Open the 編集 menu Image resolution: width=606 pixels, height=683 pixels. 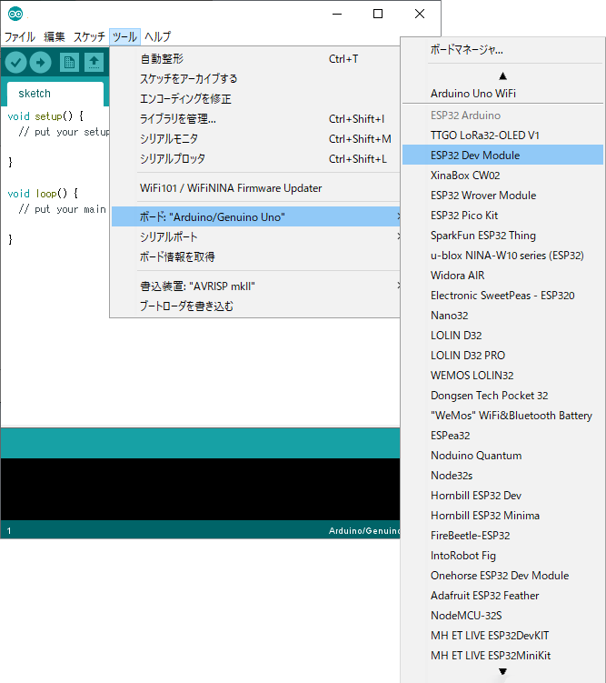click(x=55, y=37)
